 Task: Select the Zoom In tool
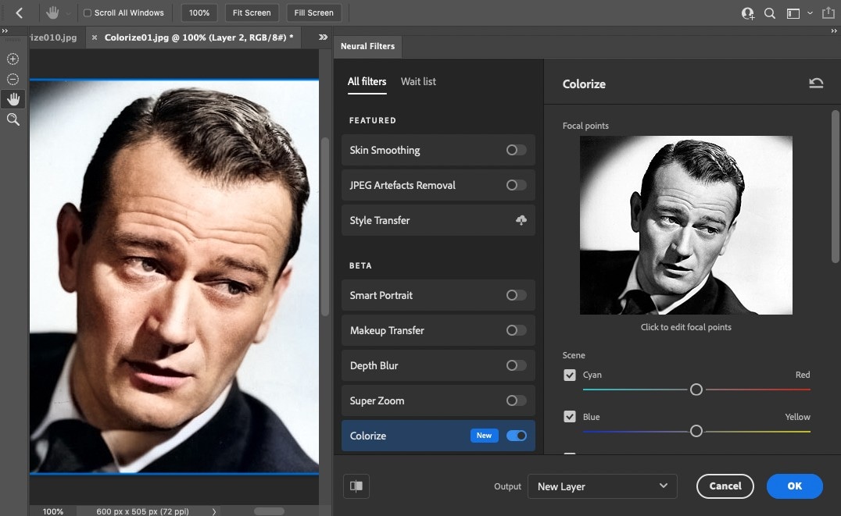(x=13, y=59)
